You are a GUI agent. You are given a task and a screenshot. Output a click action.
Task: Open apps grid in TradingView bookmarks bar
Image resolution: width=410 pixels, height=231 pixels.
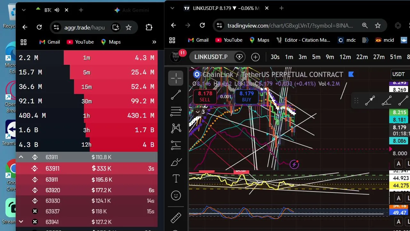(172, 40)
